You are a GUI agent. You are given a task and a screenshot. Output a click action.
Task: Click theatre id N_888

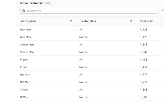pos(143,97)
